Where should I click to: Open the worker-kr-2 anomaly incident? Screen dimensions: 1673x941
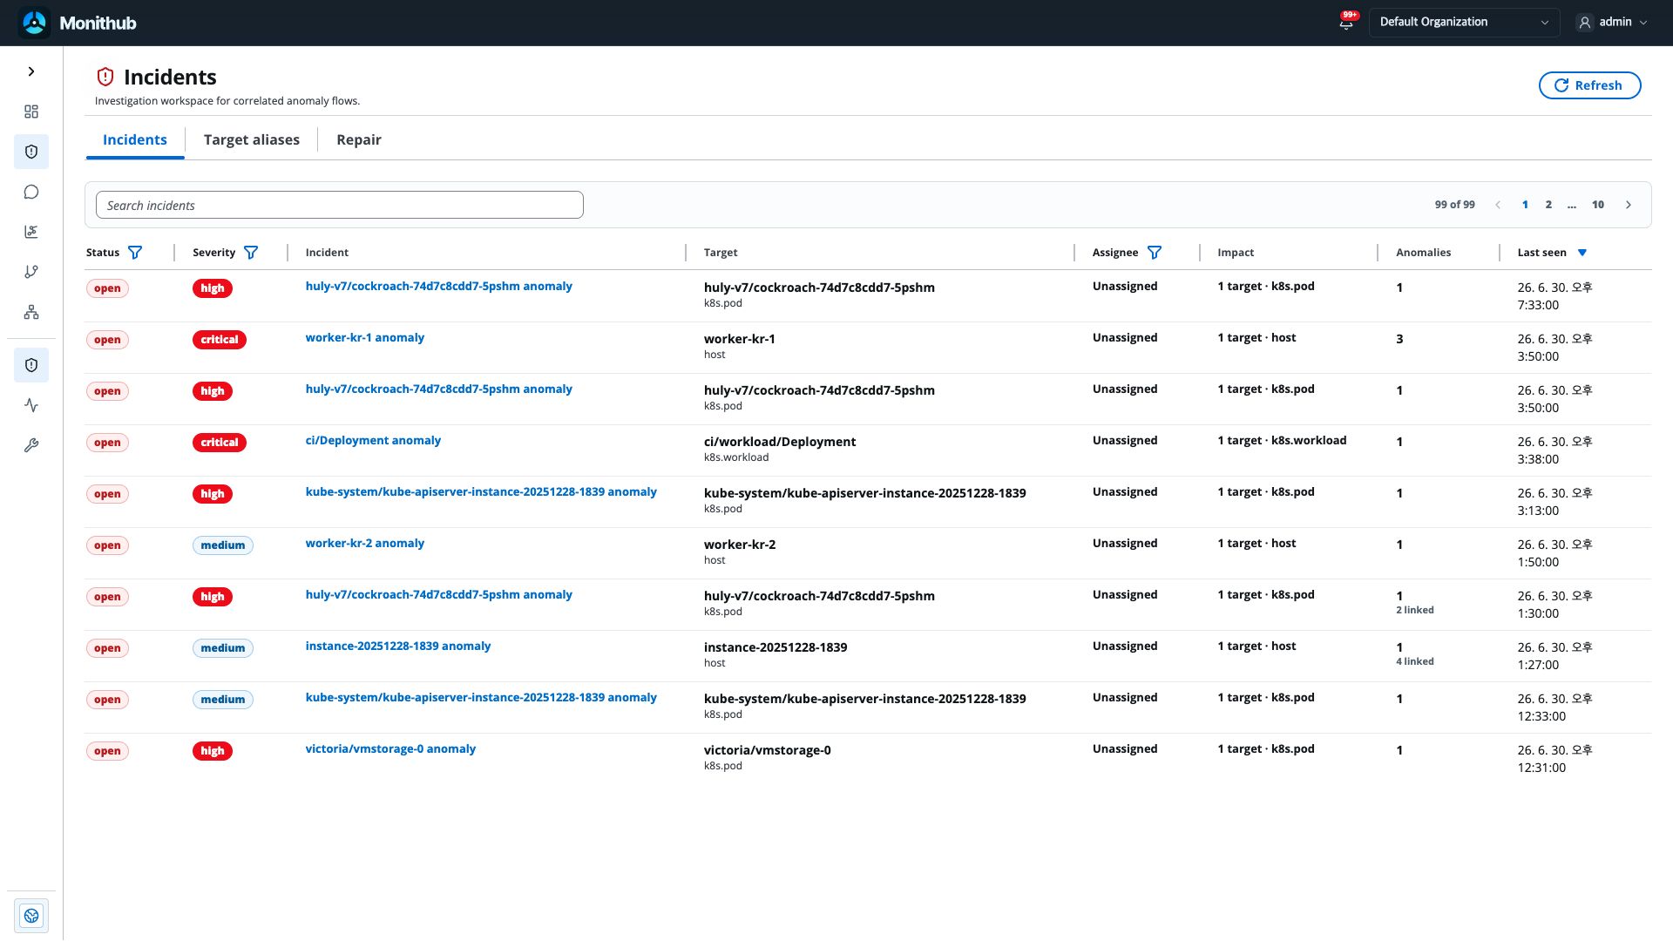click(365, 543)
